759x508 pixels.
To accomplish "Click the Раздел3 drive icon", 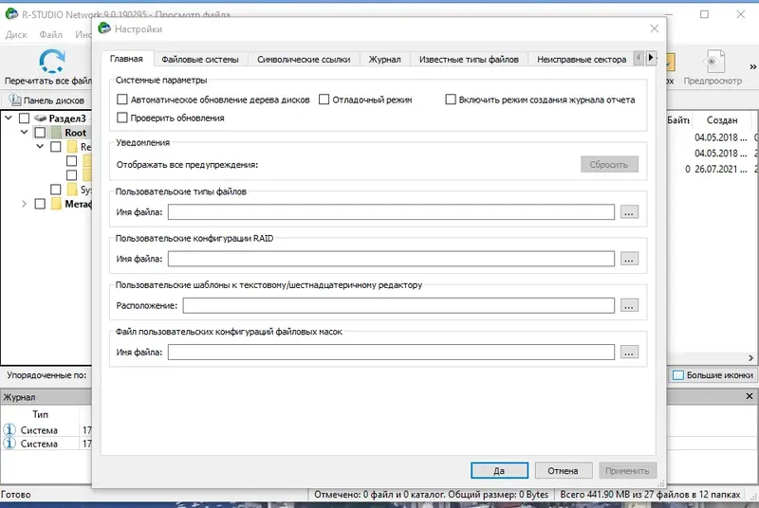I will tap(40, 118).
